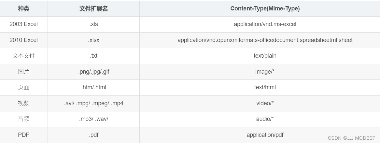Click the .htm/.html extension cell
Screen dimensions: 380x143
click(93, 88)
